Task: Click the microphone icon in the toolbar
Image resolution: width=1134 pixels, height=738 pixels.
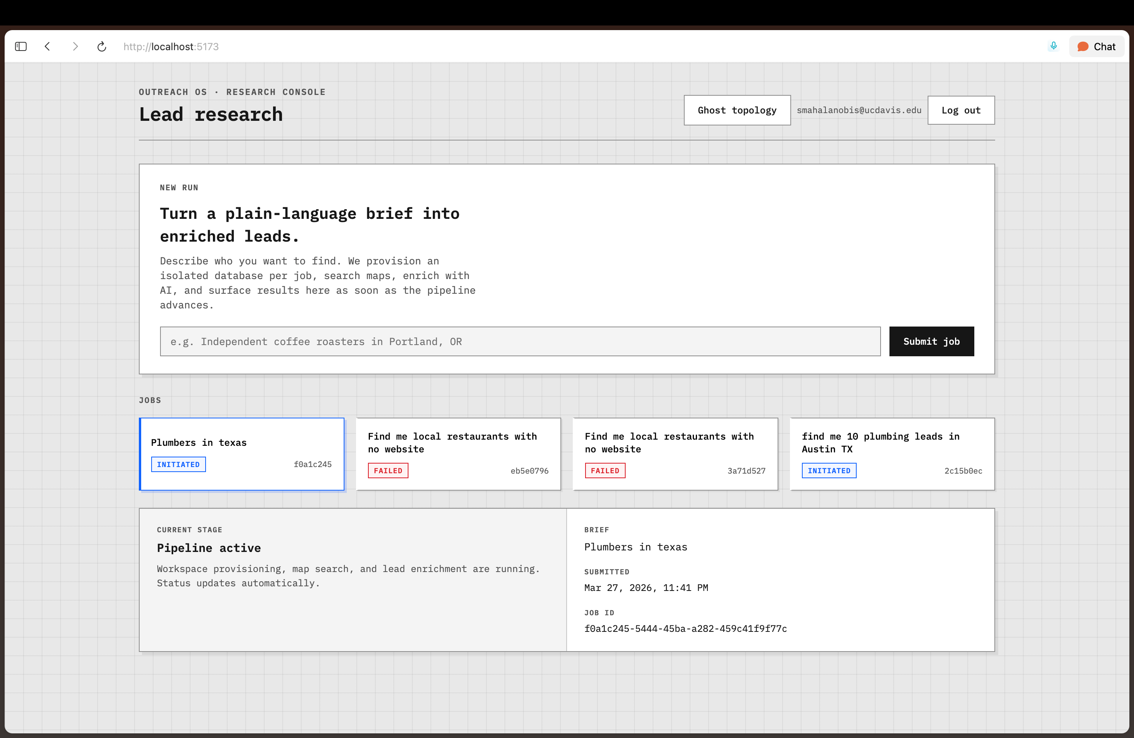Action: [1053, 46]
